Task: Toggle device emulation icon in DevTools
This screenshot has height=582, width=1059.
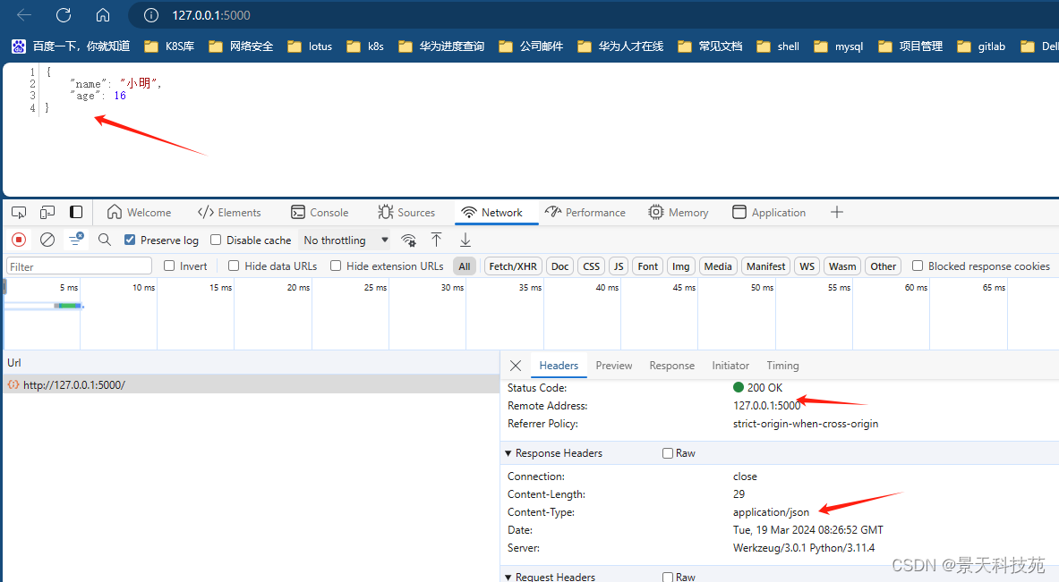Action: pos(47,213)
